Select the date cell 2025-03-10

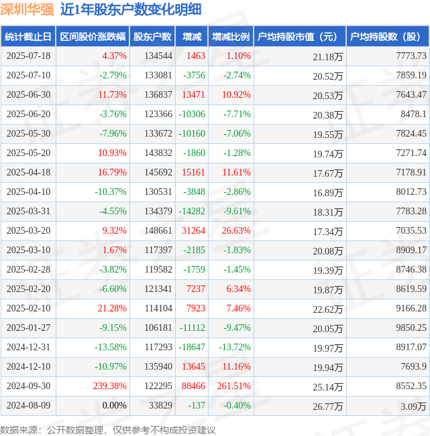pos(28,250)
